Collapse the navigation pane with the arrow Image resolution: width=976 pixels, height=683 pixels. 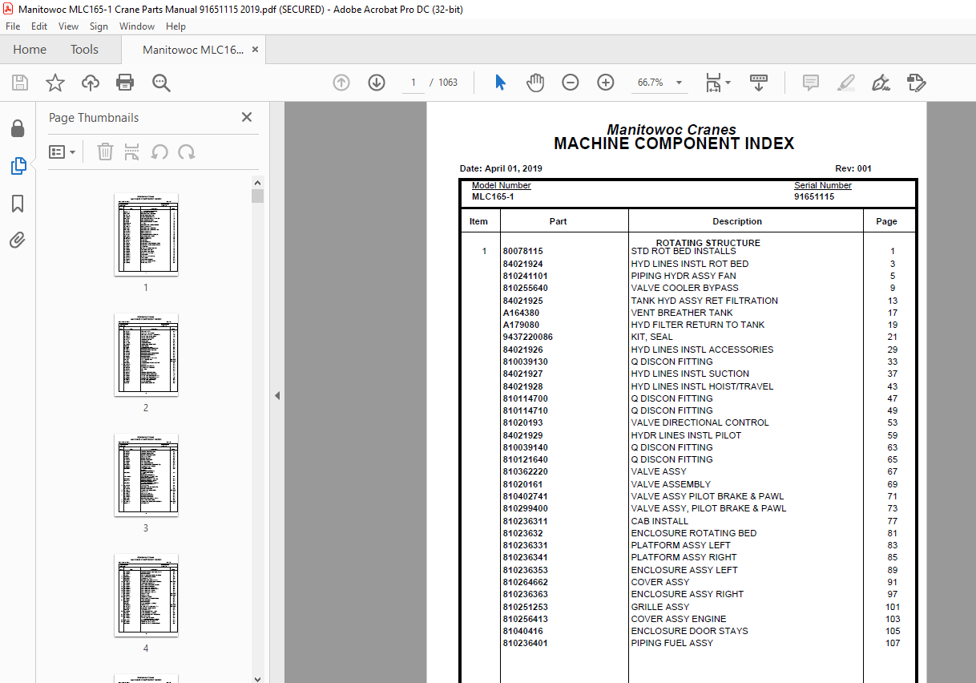(x=277, y=395)
